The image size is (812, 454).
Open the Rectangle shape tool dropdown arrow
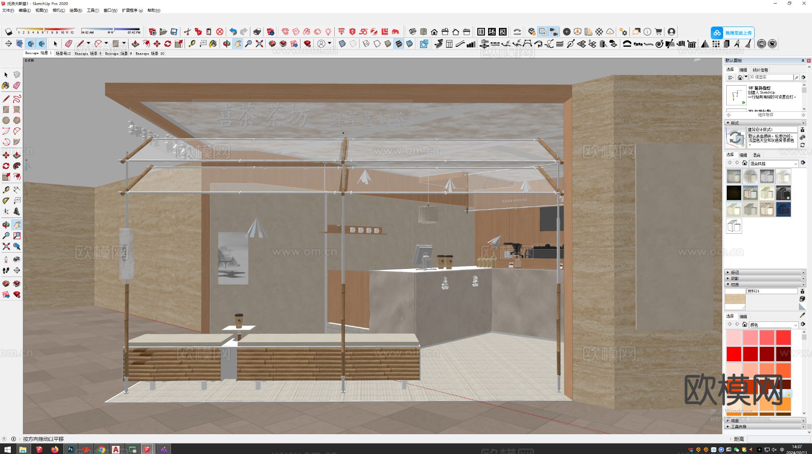[x=124, y=44]
